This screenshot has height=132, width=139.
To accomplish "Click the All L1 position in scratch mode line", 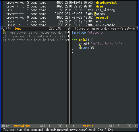I will 45,126.
